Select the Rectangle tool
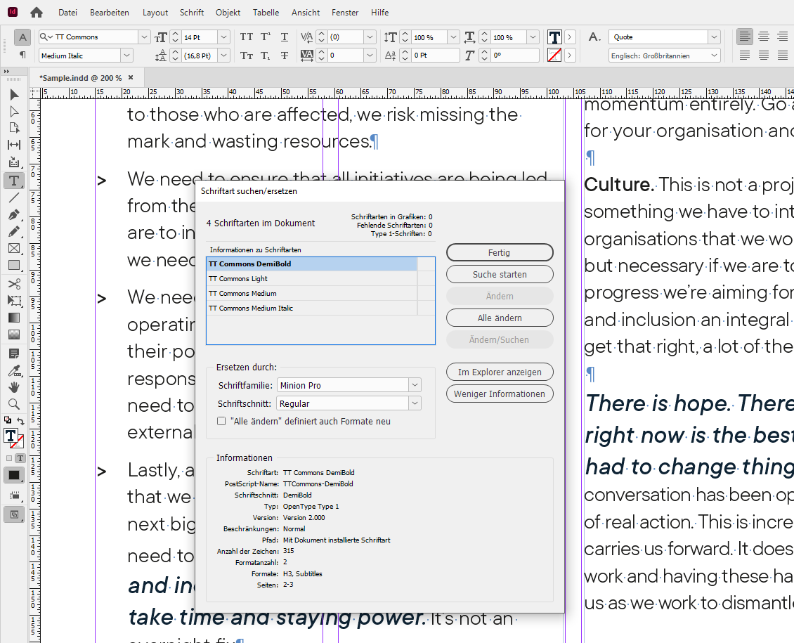The height and width of the screenshot is (643, 794). tap(14, 265)
